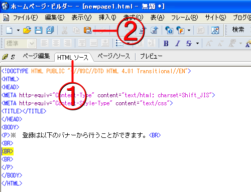Click the highlighted <BR> line

[x=8, y=151]
